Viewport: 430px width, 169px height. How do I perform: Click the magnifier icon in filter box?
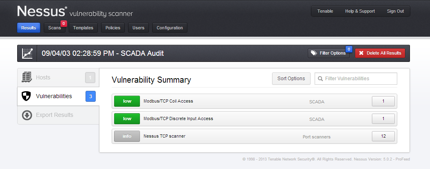320,79
